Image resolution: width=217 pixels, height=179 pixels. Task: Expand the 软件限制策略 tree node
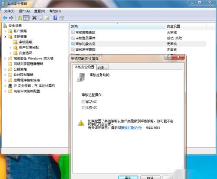pos(5,75)
